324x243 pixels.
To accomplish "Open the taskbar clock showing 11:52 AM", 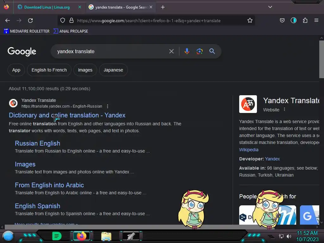I will point(308,236).
